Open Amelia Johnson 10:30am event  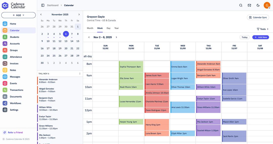157,93
